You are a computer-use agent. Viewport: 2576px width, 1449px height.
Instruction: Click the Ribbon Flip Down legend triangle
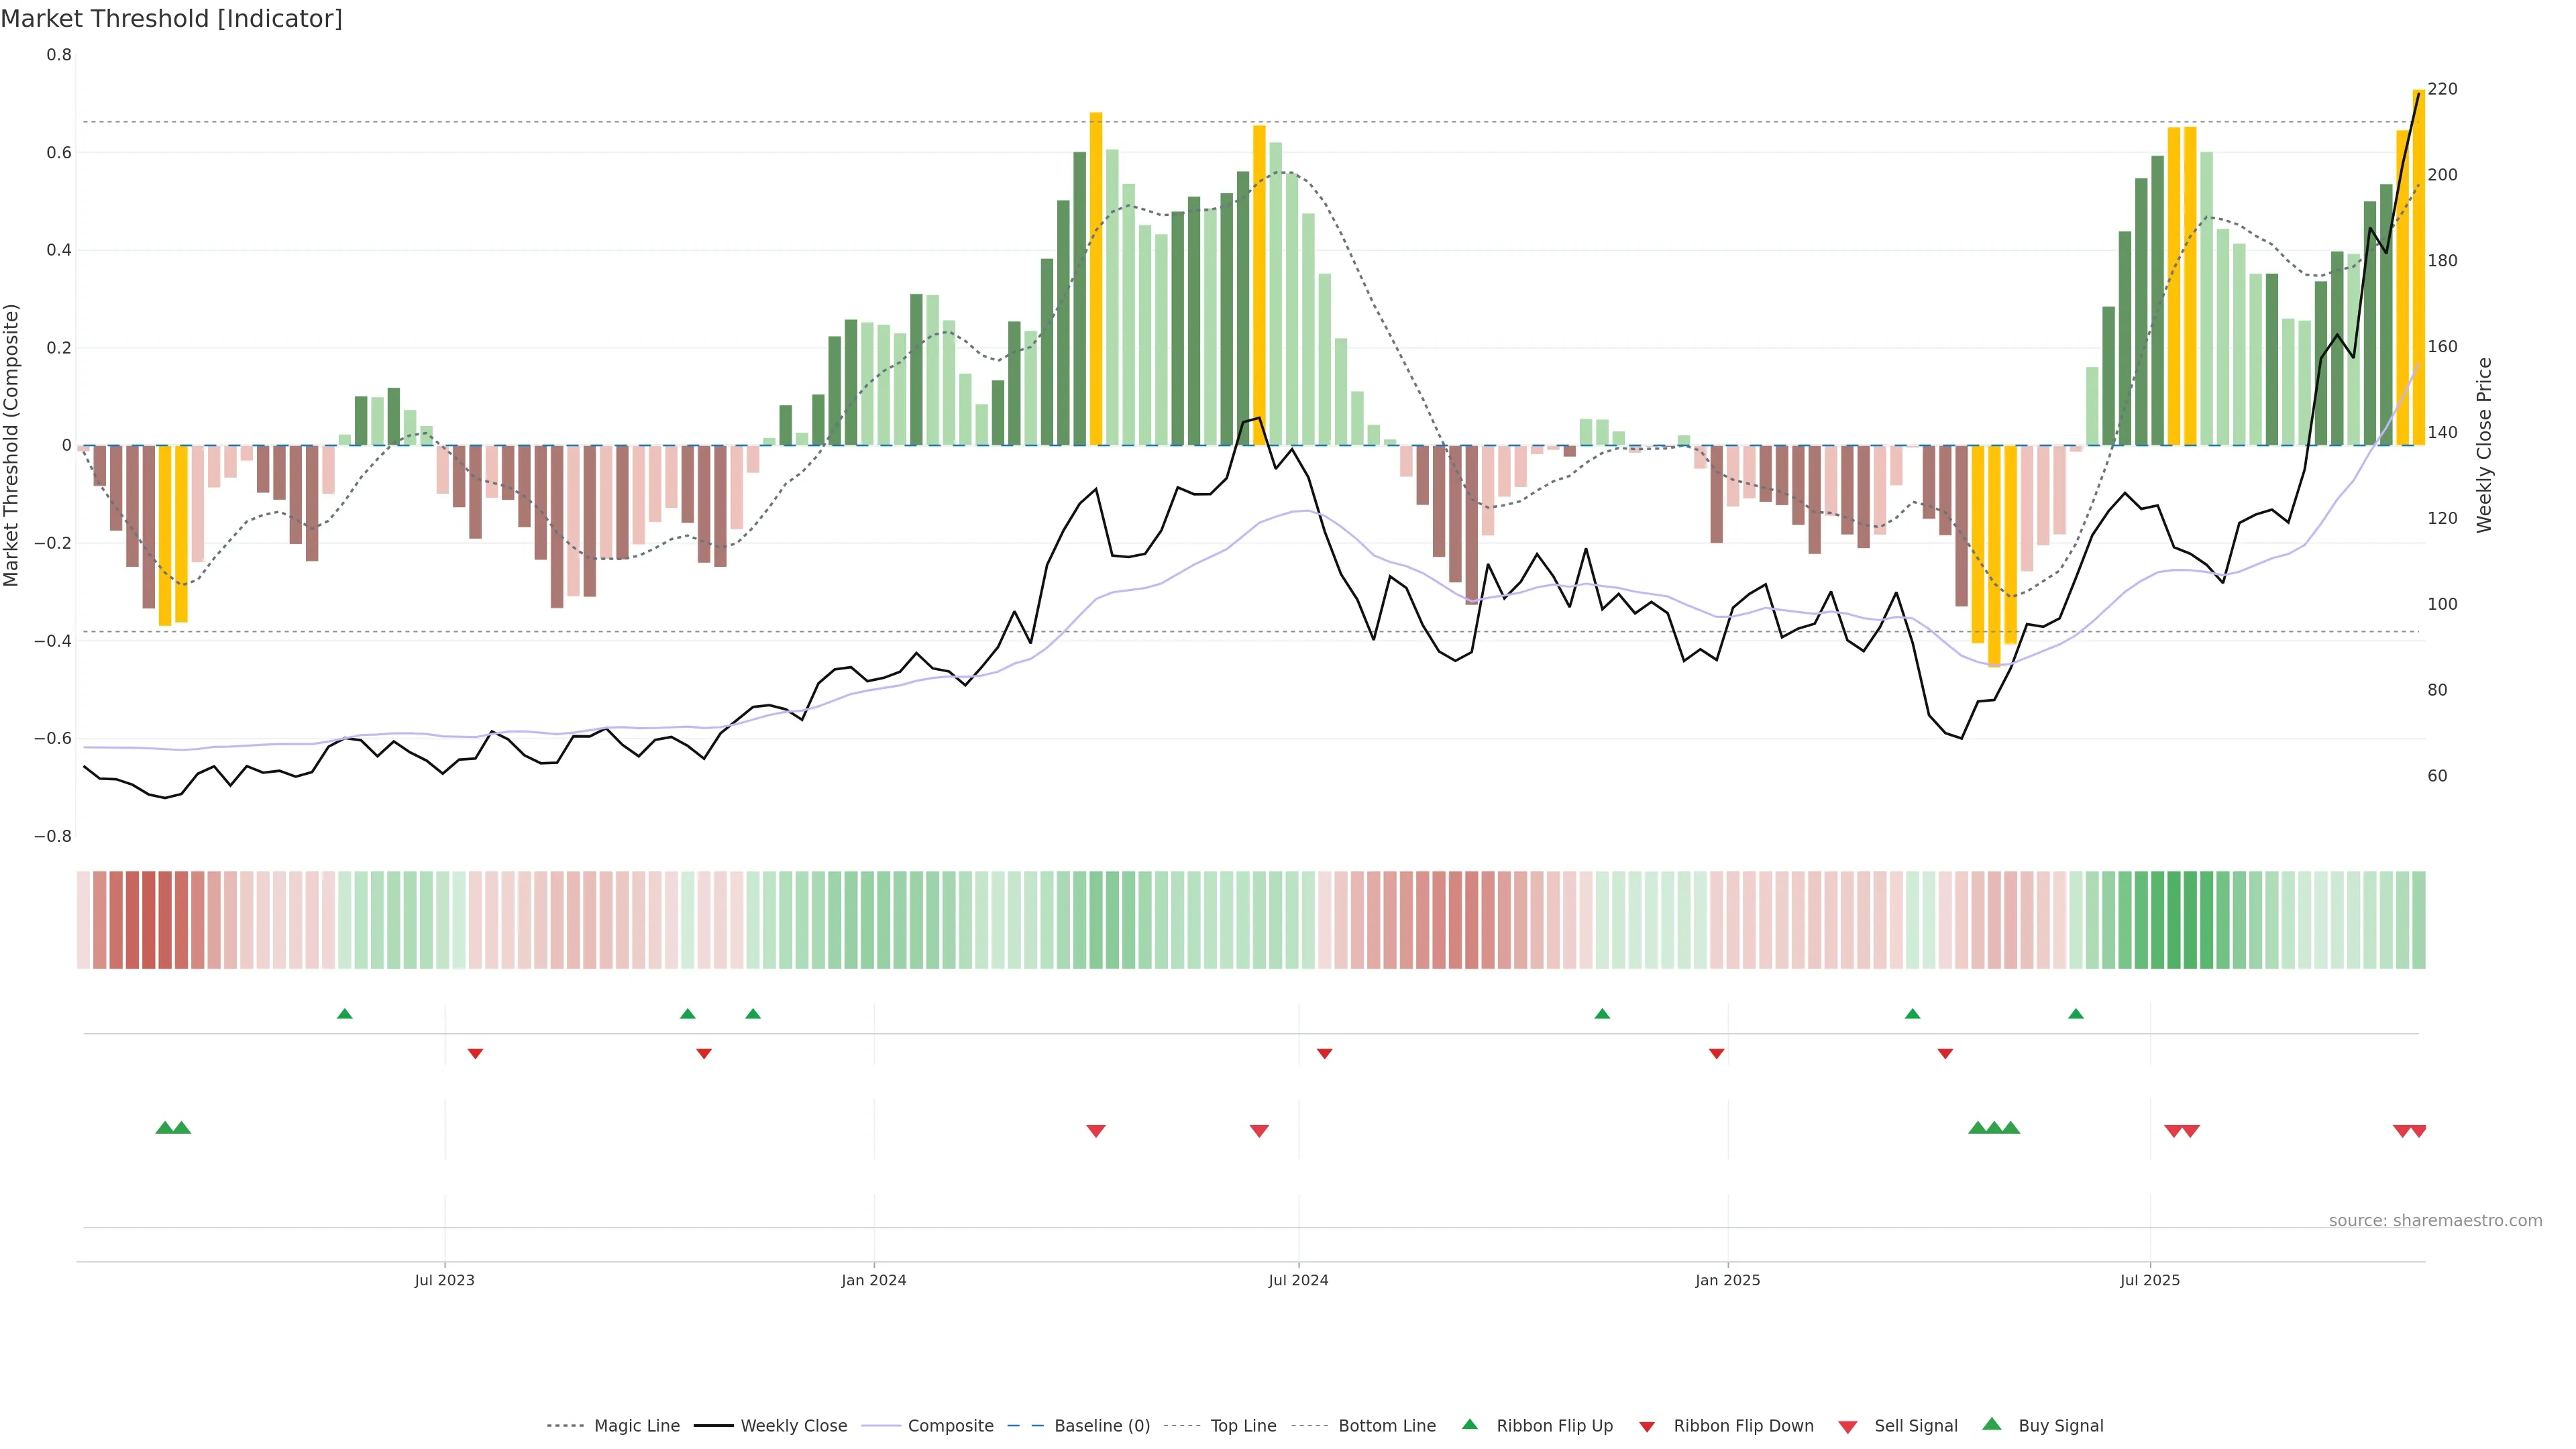point(1646,1427)
